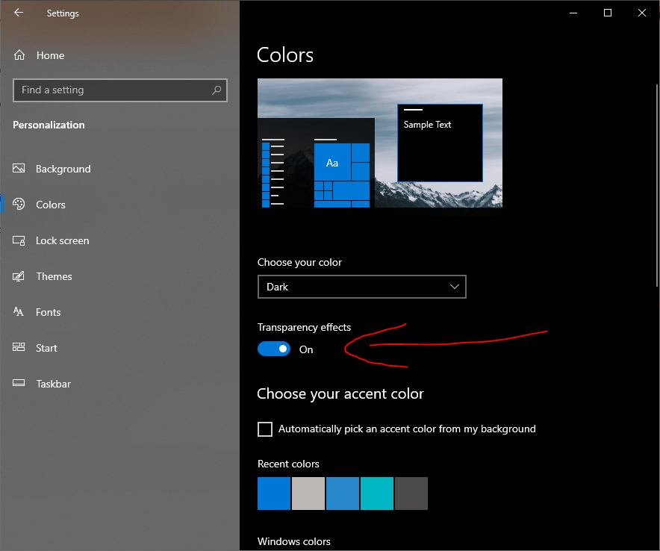Screen dimensions: 660x551
Task: Select the Taskbar sidebar icon
Action: [19, 384]
